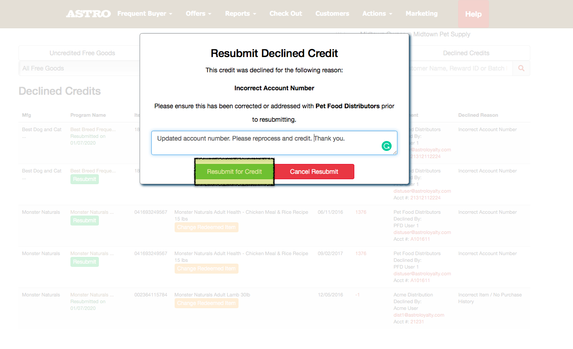Screen dimensions: 573x349
Task: Click Acct # A101611 in 06/11/2016 row
Action: coord(420,239)
